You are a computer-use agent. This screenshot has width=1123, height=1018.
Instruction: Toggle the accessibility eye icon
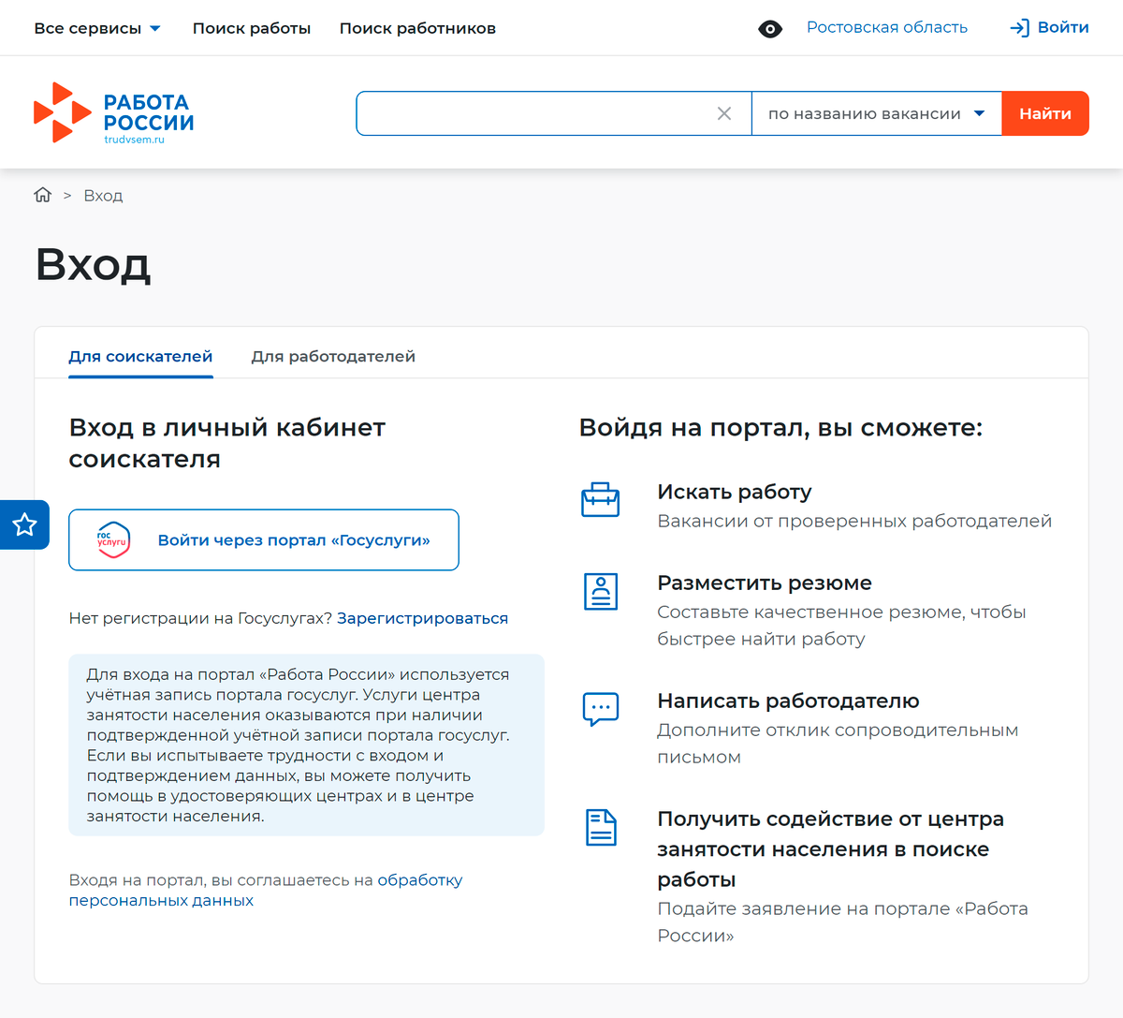tap(770, 28)
